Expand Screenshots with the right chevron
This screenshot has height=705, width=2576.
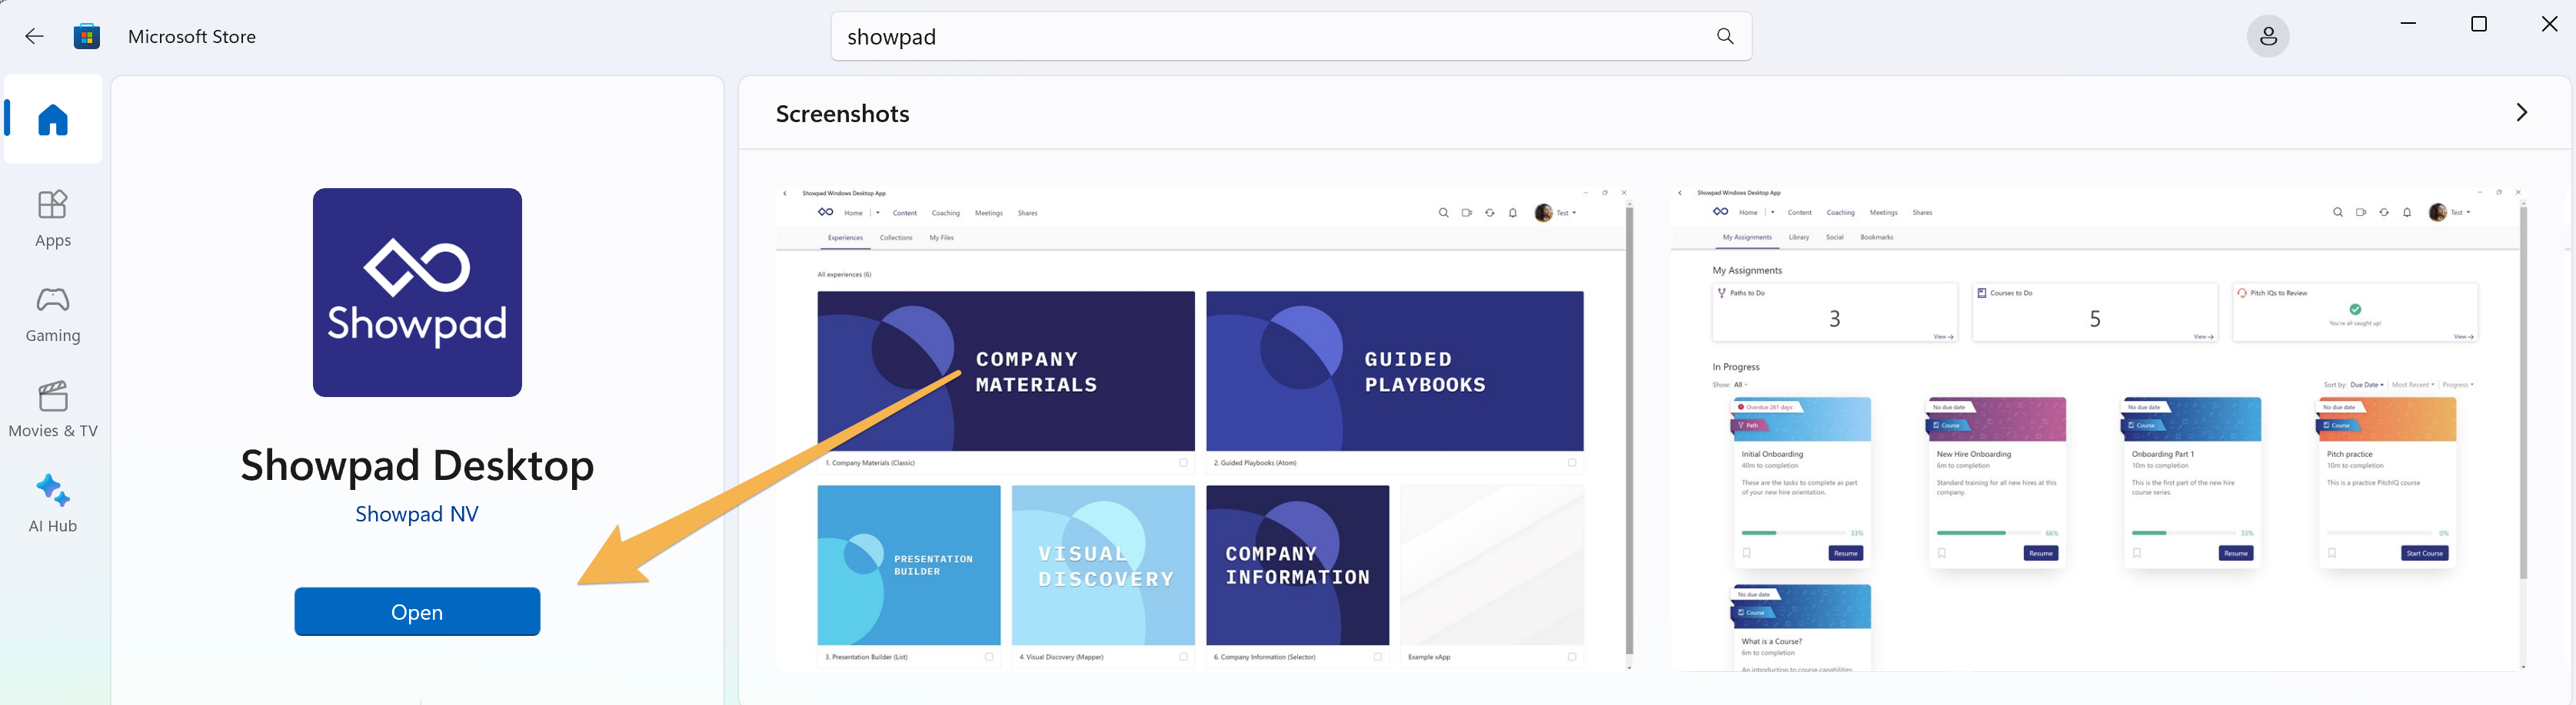pyautogui.click(x=2521, y=113)
